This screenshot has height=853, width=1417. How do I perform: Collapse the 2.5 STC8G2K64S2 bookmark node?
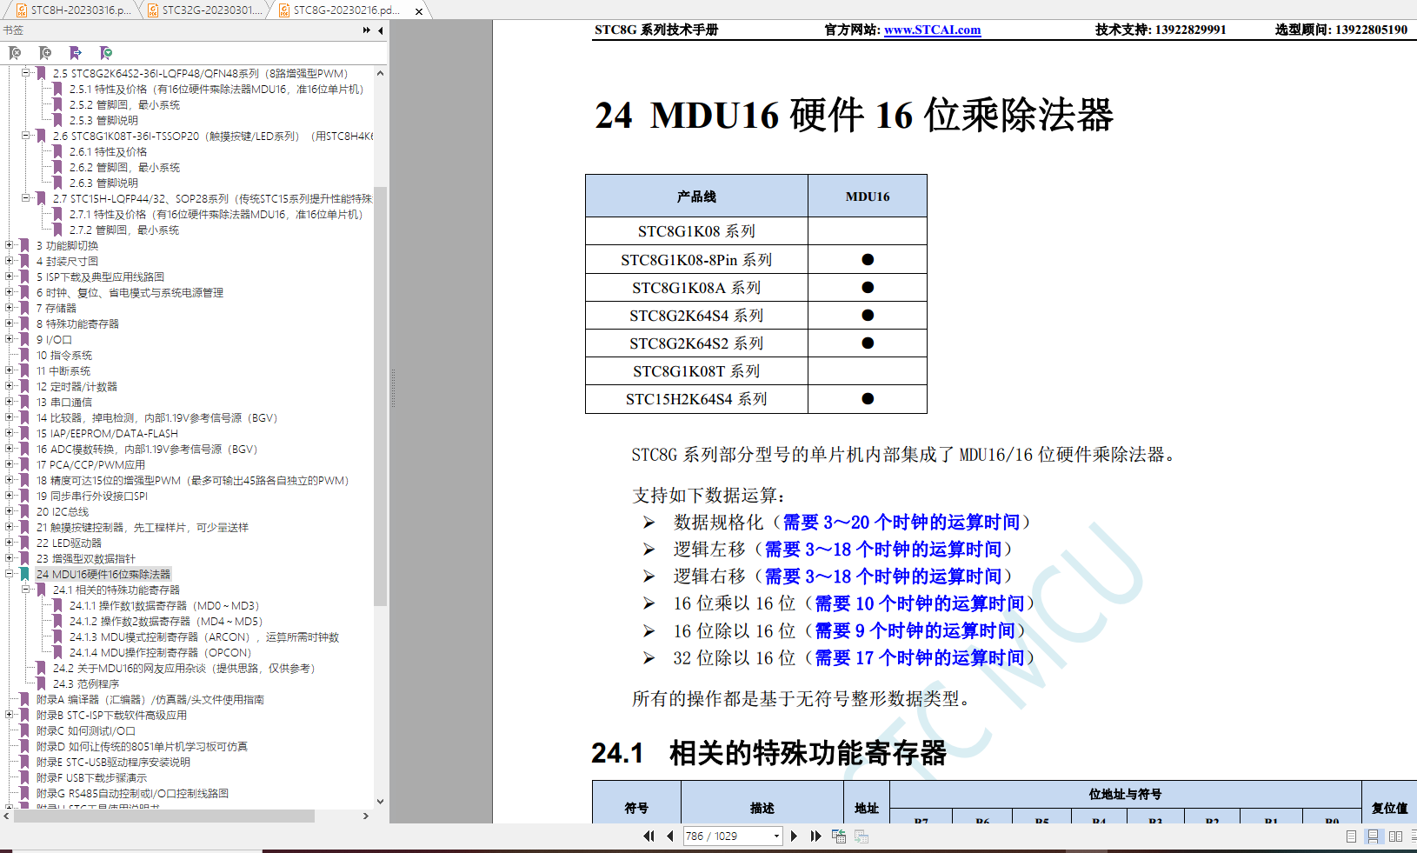[x=26, y=73]
